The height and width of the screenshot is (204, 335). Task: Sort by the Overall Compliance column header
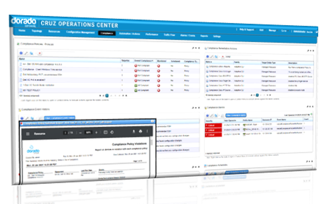coord(144,61)
